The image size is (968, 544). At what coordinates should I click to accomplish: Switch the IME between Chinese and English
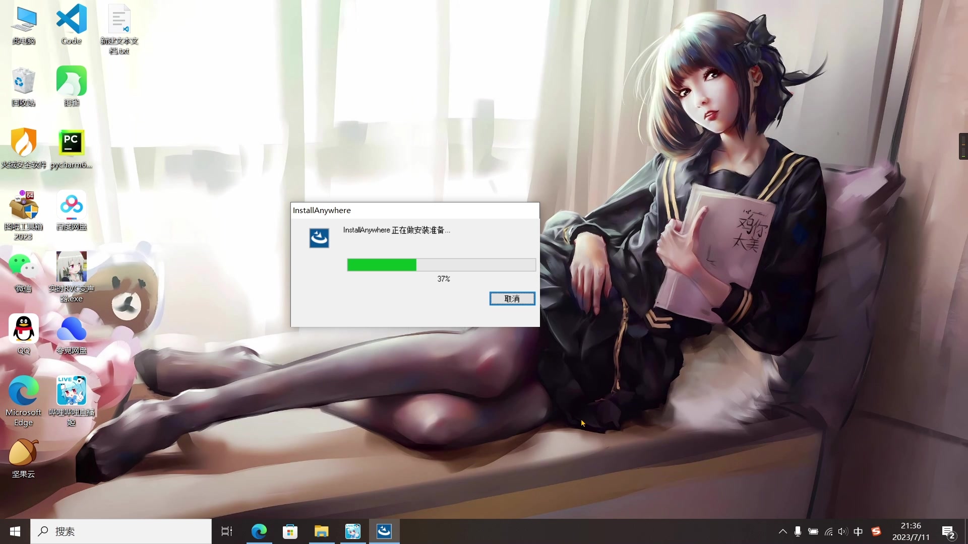(859, 531)
